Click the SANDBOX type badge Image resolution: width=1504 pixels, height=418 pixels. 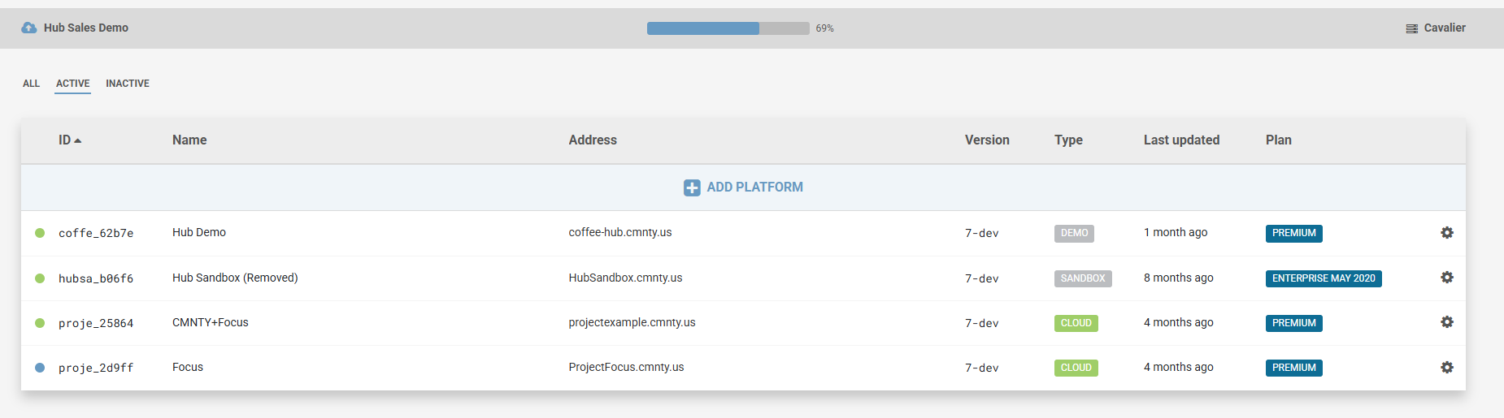[x=1082, y=278]
